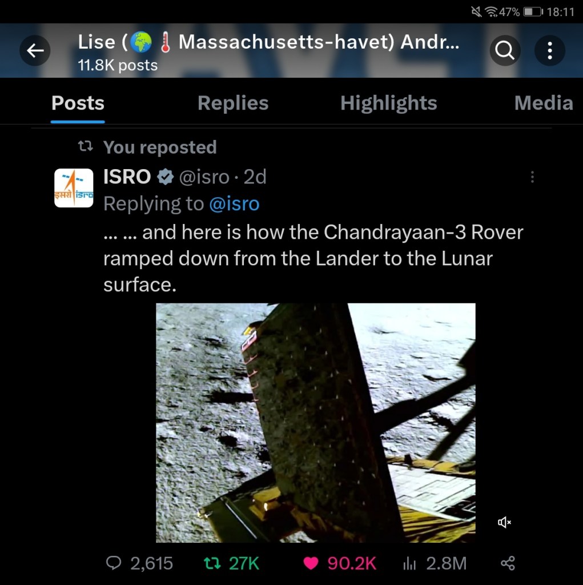Switch to the Replies tab

click(x=233, y=103)
